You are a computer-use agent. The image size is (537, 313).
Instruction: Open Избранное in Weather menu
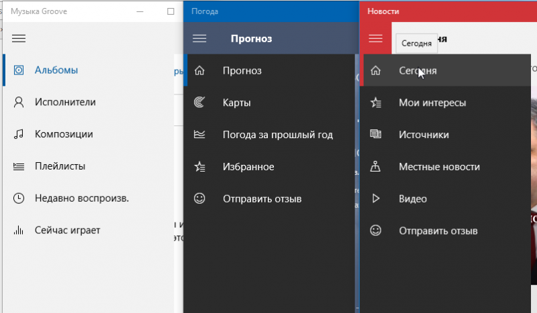(x=269, y=167)
